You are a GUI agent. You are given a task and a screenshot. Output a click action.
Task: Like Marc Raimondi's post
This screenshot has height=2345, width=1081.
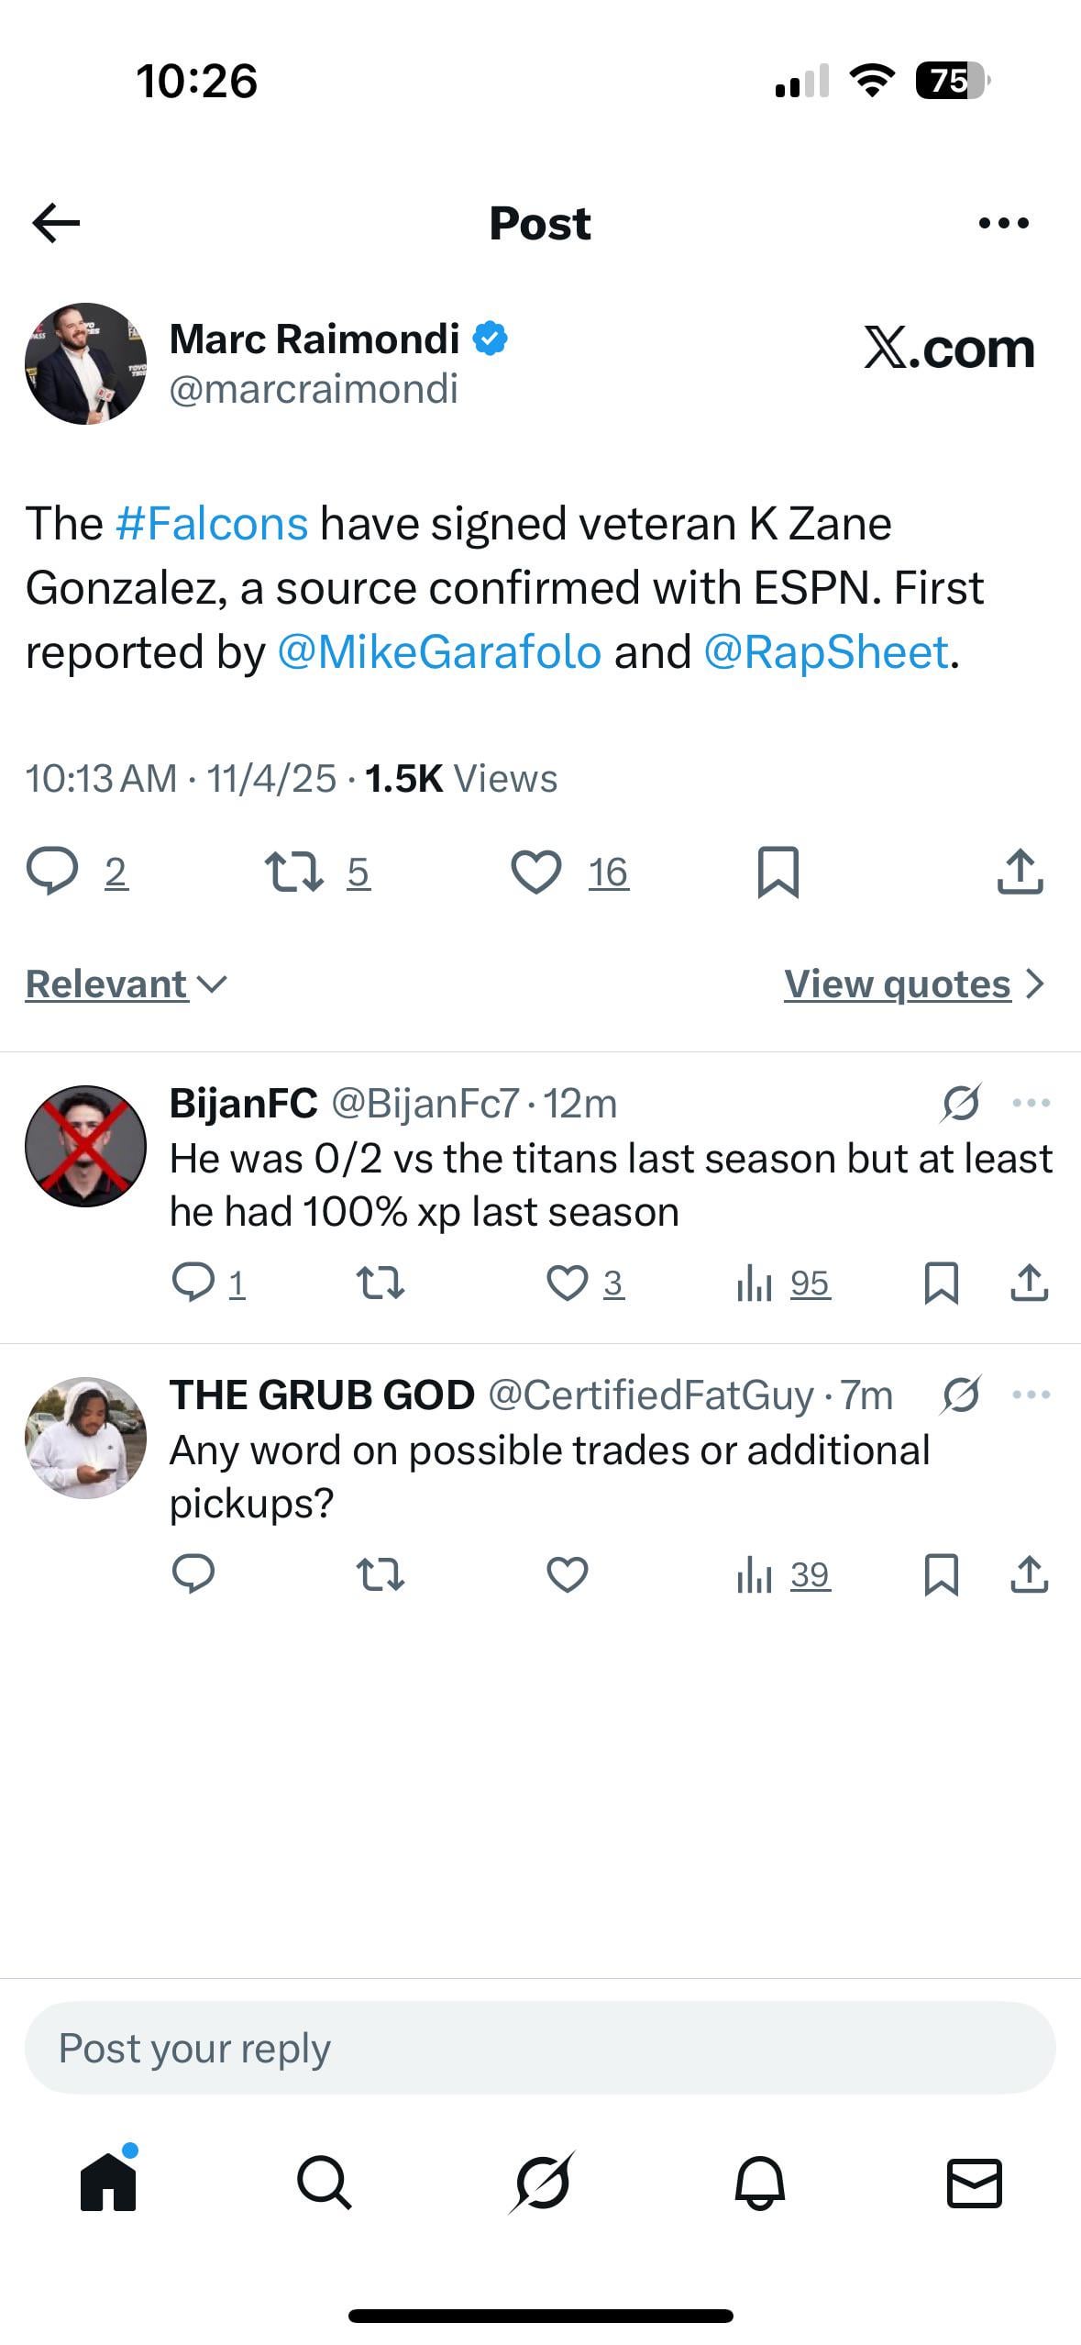pos(536,872)
